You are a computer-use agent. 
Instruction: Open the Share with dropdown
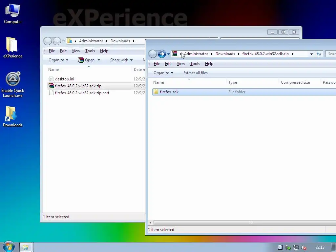point(121,60)
